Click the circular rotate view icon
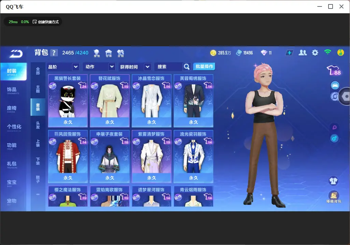 pos(334,96)
